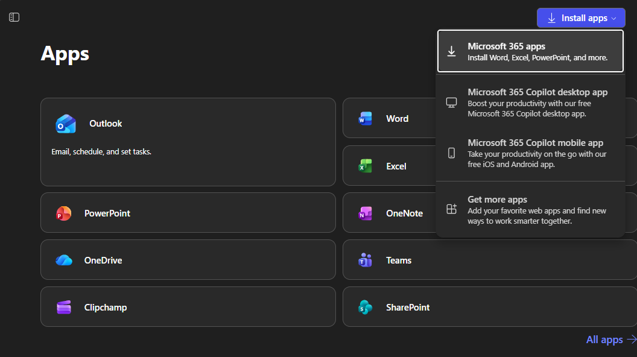637x357 pixels.
Task: Click the Clipchamp app icon
Action: pyautogui.click(x=64, y=308)
